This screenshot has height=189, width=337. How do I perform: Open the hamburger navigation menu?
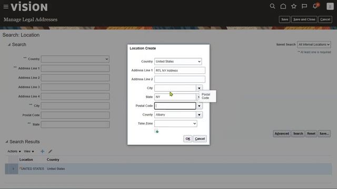click(x=6, y=7)
